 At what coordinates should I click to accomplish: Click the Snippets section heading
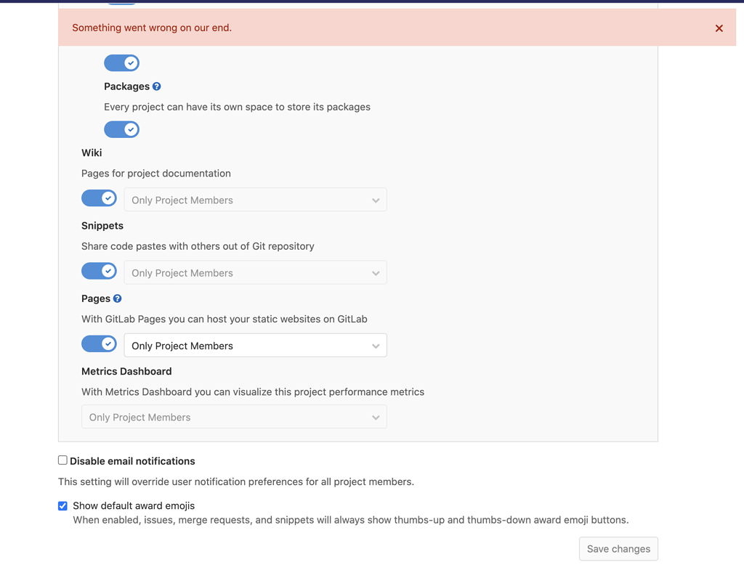tap(102, 225)
